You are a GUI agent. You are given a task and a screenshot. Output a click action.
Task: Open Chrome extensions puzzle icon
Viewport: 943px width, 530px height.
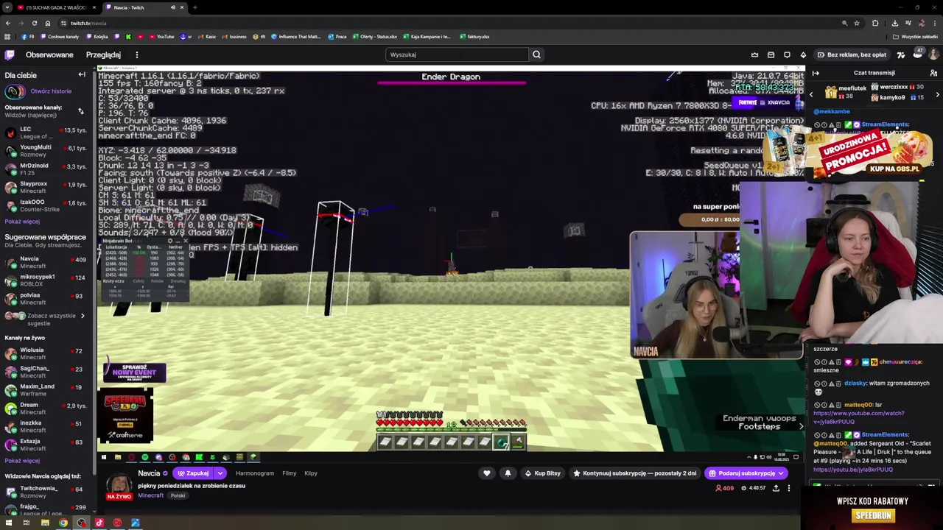tap(875, 23)
